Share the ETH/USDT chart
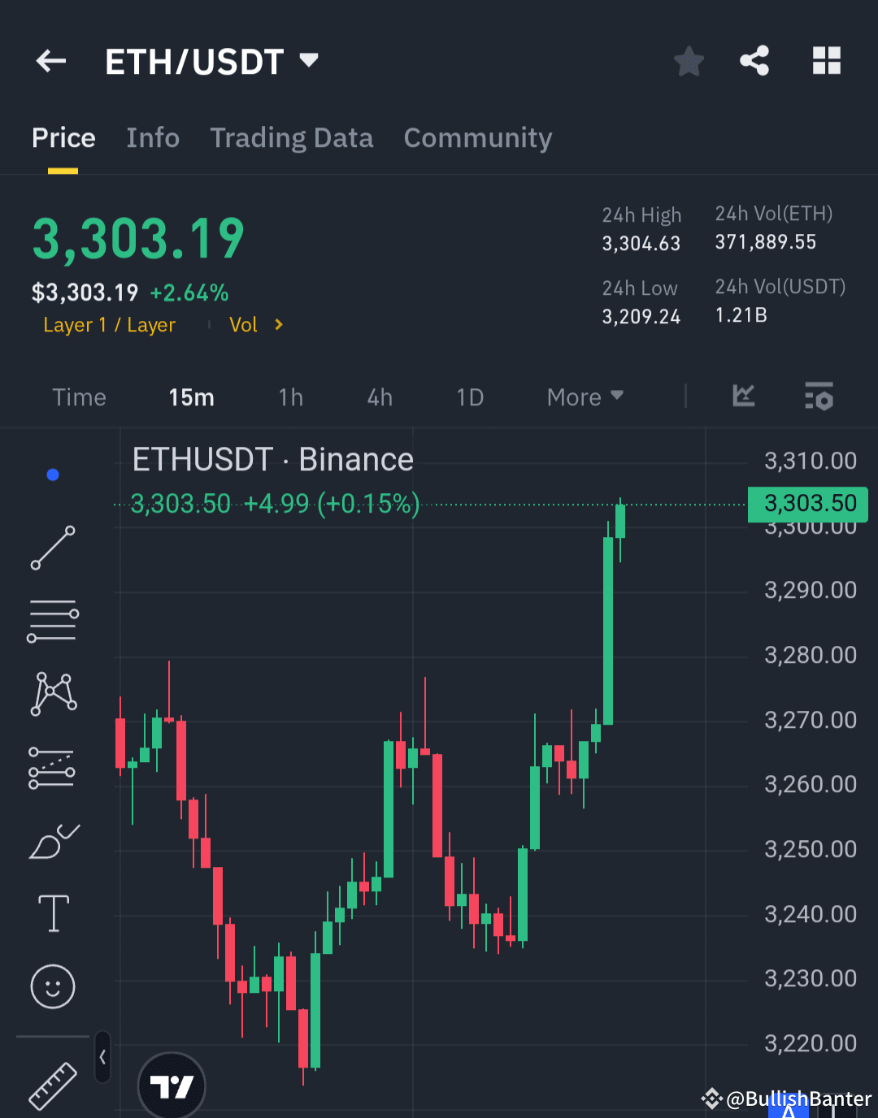Viewport: 878px width, 1118px height. pos(754,61)
